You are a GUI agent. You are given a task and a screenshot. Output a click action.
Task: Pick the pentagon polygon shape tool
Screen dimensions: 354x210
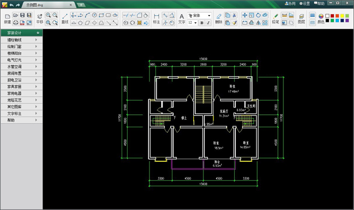[80, 22]
